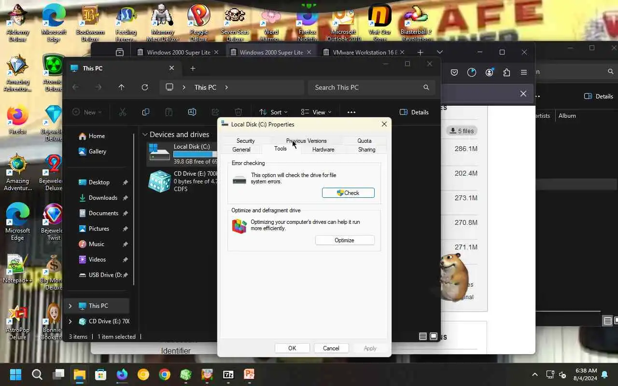The image size is (618, 386).
Task: Click OK in Local Disk Properties
Action: (292, 348)
